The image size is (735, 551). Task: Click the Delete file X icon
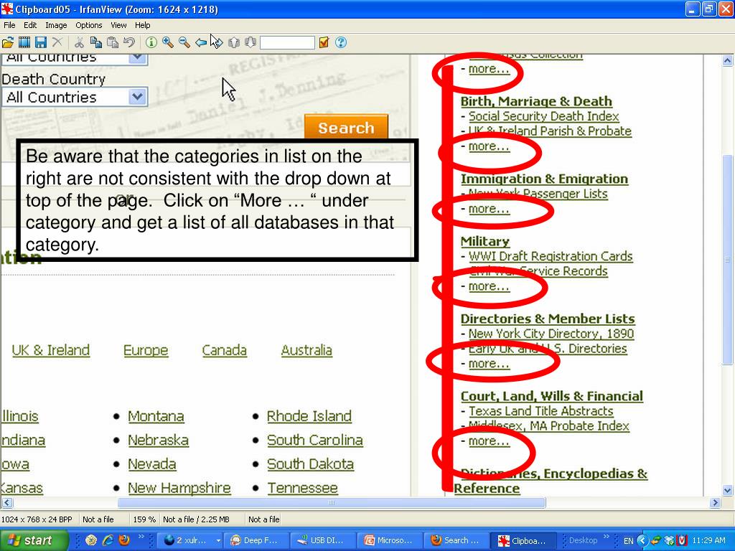coord(57,42)
